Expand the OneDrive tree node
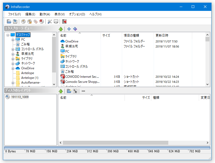 click(x=13, y=68)
